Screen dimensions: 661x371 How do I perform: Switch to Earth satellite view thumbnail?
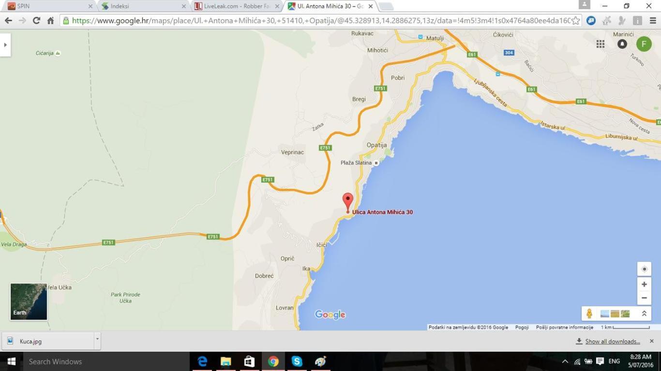(29, 301)
